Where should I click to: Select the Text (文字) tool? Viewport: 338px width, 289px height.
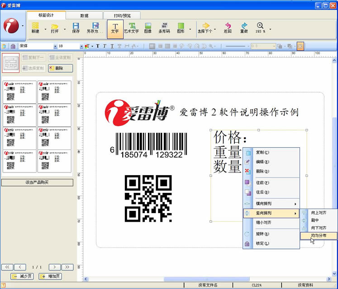(x=115, y=29)
